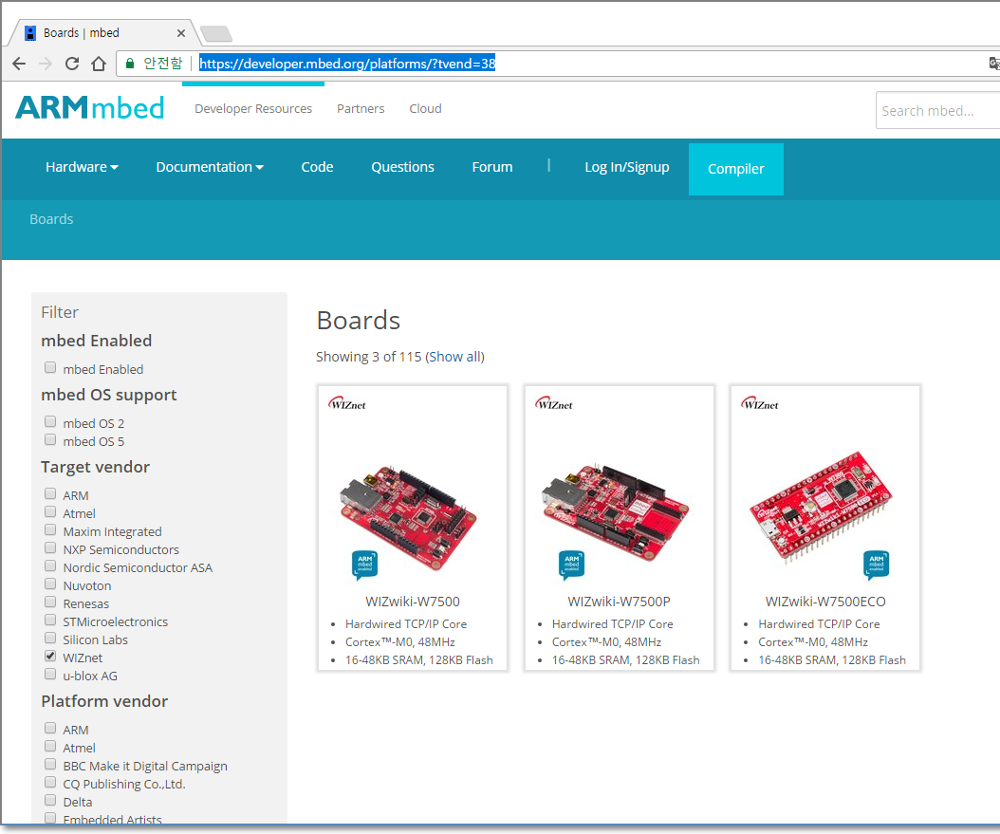This screenshot has height=834, width=1000.
Task: Click Show all boards link
Action: tap(454, 357)
